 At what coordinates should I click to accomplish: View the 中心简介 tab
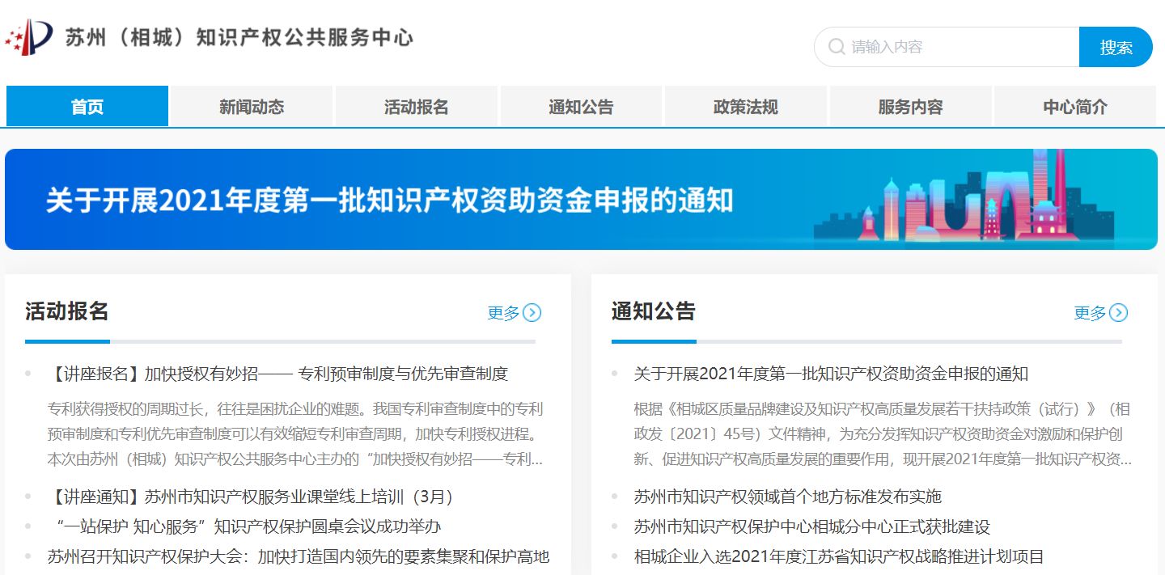[x=1075, y=107]
